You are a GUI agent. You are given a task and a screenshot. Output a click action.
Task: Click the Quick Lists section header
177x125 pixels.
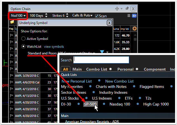coord(118,75)
